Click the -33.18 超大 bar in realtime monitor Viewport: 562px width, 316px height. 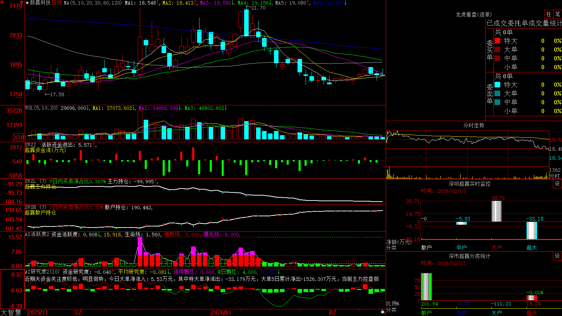click(x=532, y=230)
